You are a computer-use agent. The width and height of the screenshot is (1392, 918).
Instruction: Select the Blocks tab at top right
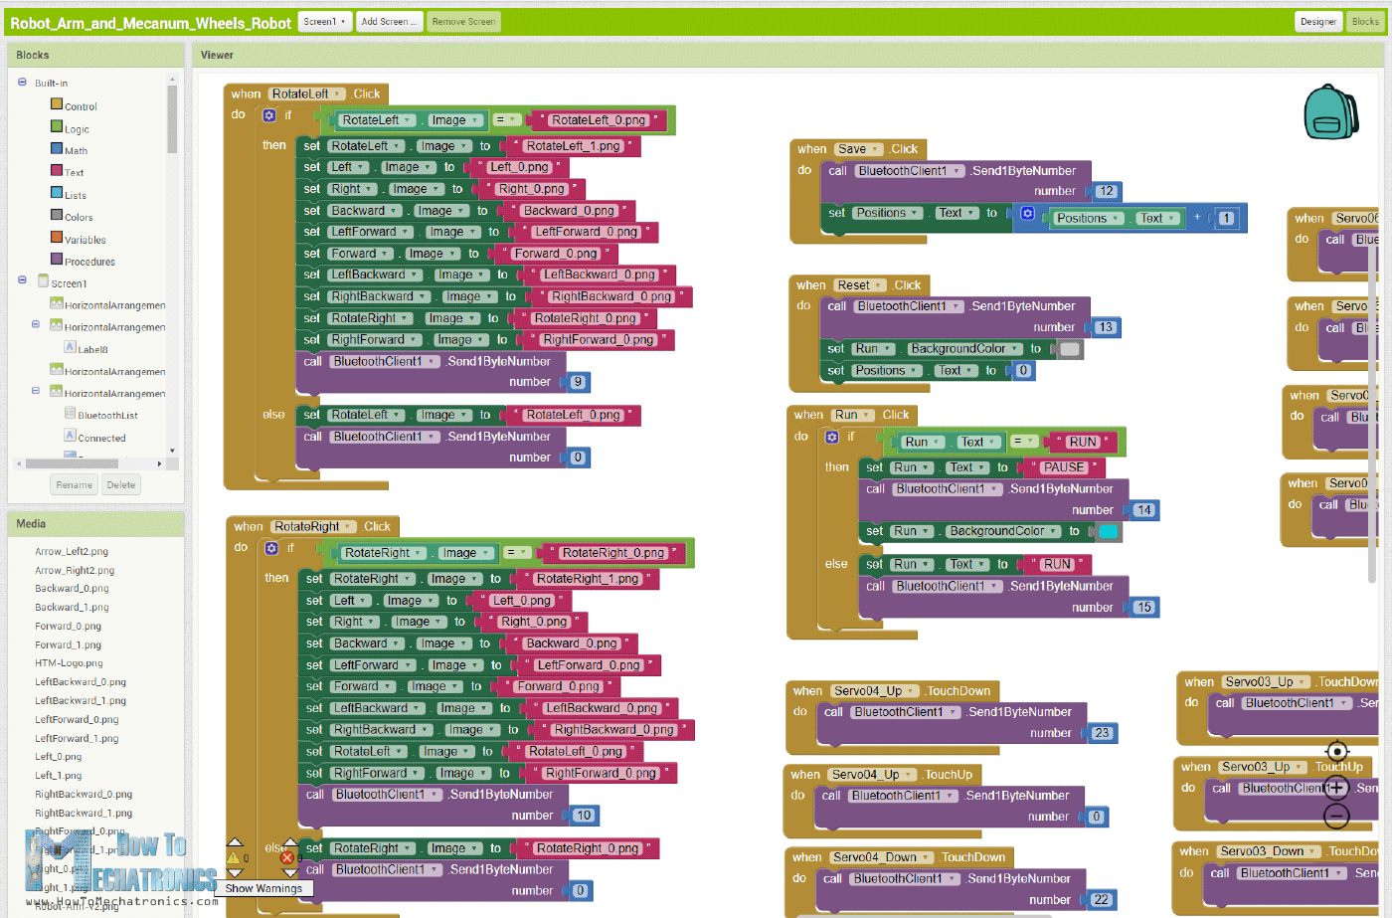click(1365, 21)
